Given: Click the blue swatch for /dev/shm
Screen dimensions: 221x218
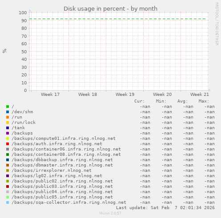Looking at the screenshot, I should (x=8, y=112).
